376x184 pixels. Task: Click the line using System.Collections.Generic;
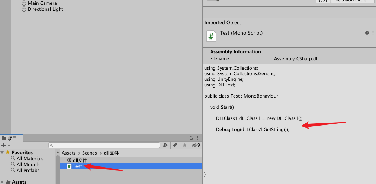[x=240, y=74]
